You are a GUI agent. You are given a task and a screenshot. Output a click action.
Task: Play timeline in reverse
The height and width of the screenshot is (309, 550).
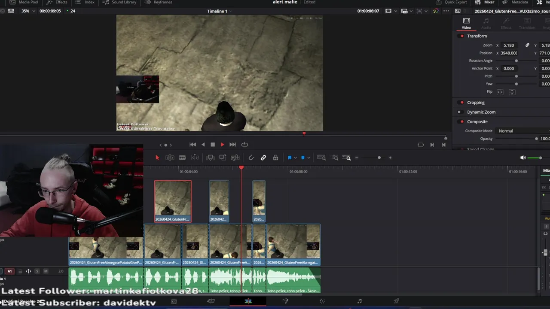coord(203,145)
